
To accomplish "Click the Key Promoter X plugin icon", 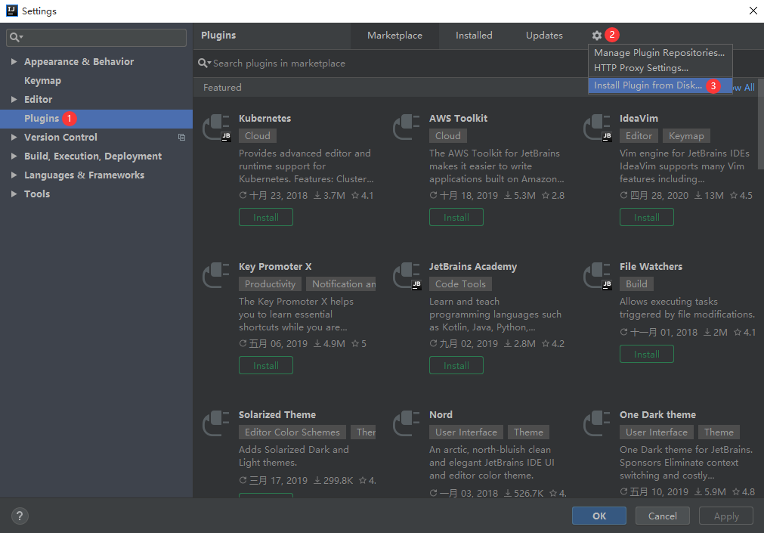I will pos(216,275).
